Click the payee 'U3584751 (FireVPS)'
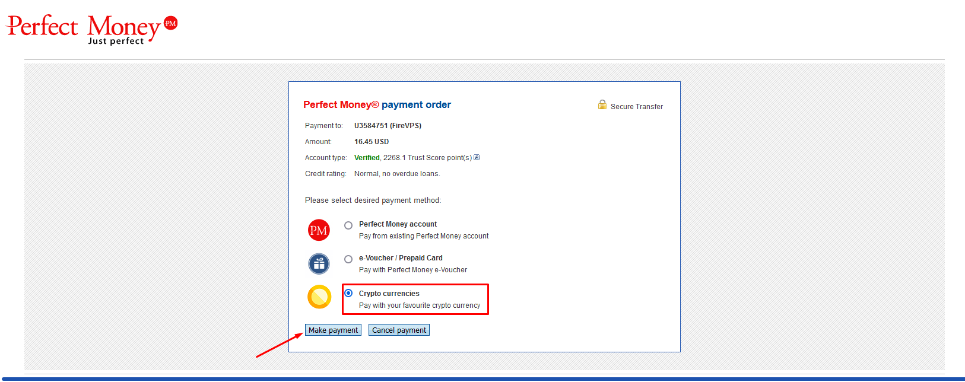Screen dimensions: 965x382 pos(388,126)
